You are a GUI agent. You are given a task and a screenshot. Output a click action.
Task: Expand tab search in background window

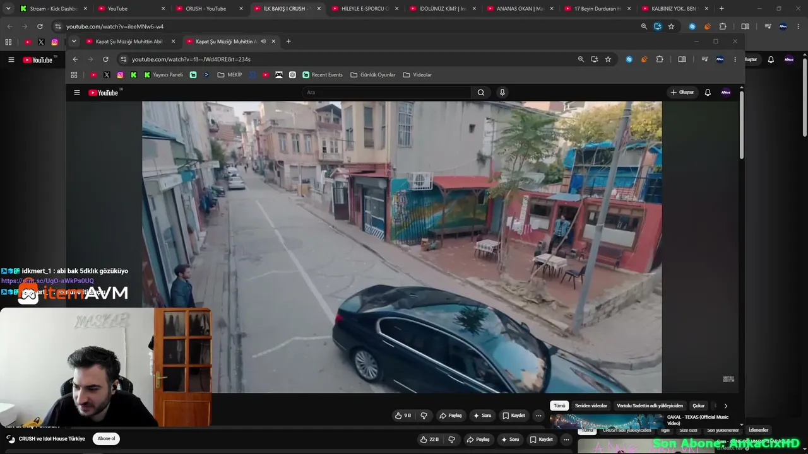tap(8, 9)
